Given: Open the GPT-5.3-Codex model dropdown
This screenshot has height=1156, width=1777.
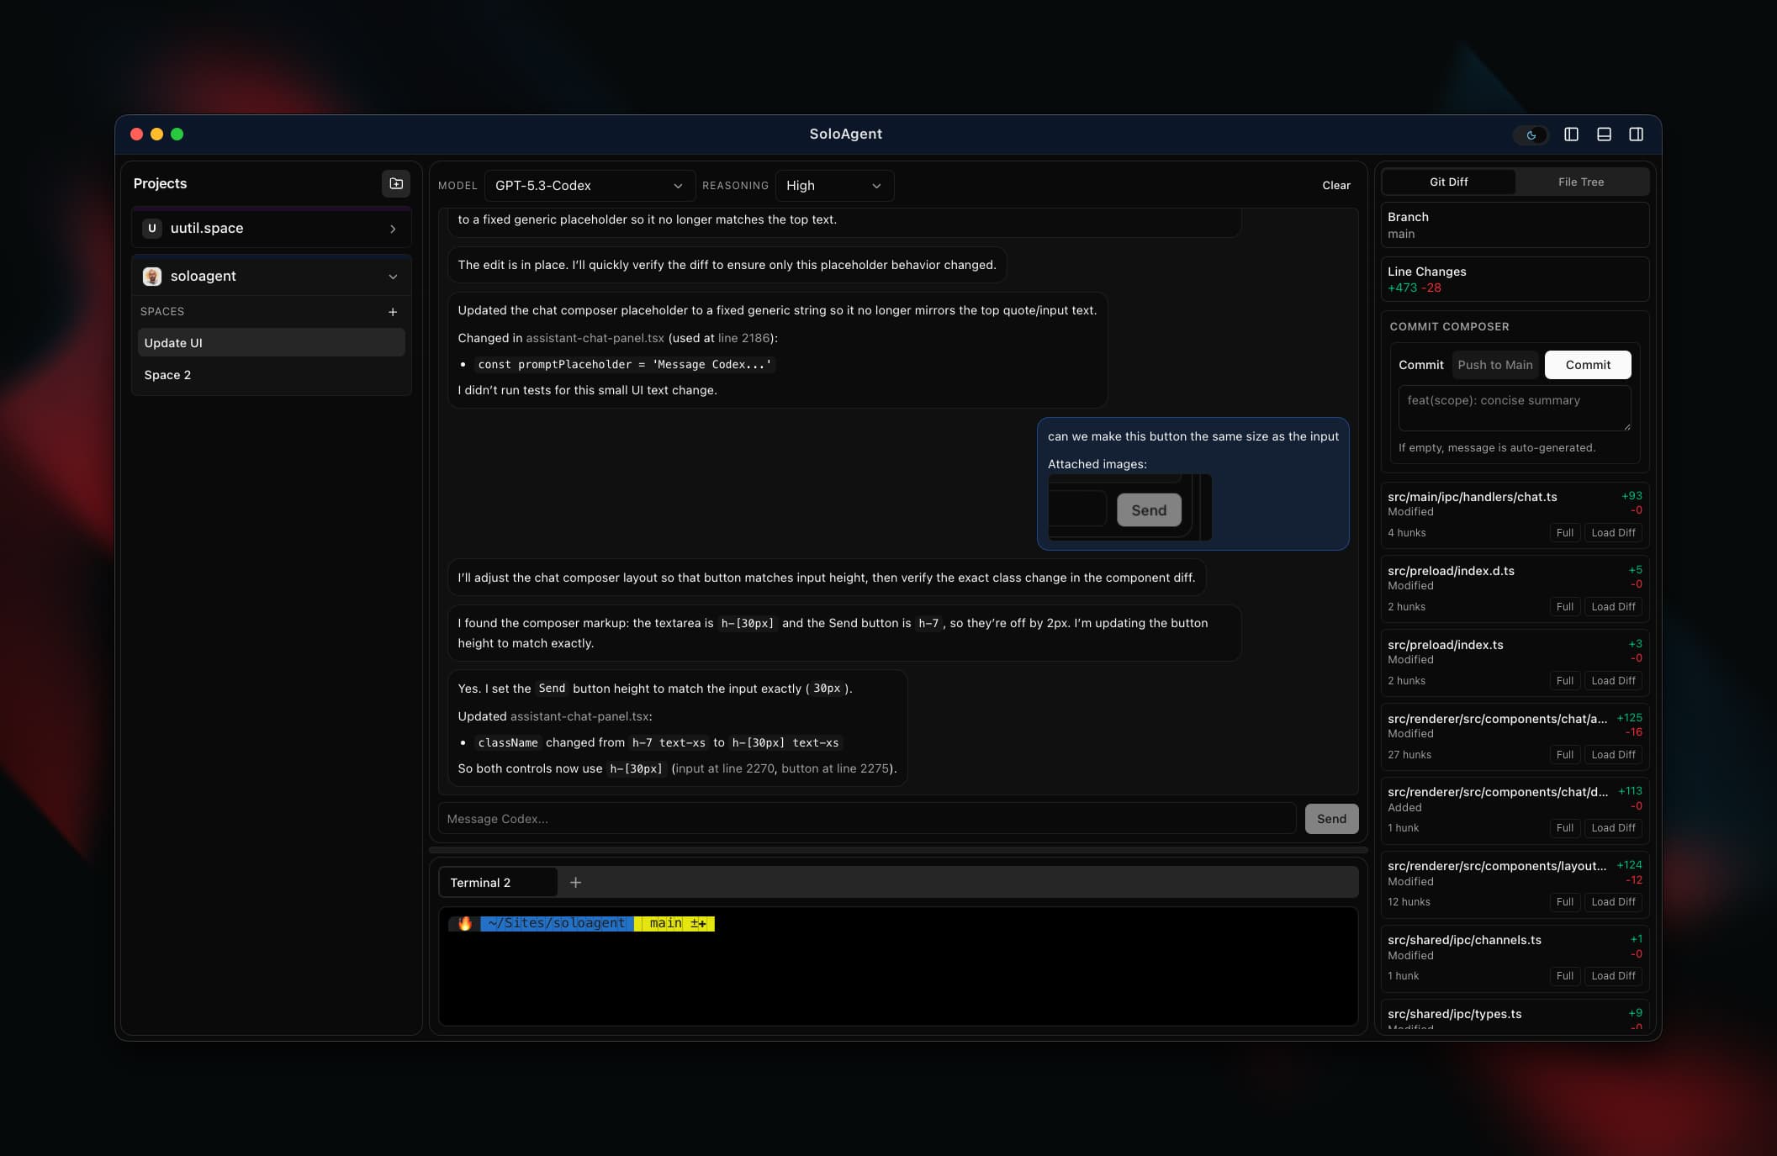Looking at the screenshot, I should pos(590,185).
